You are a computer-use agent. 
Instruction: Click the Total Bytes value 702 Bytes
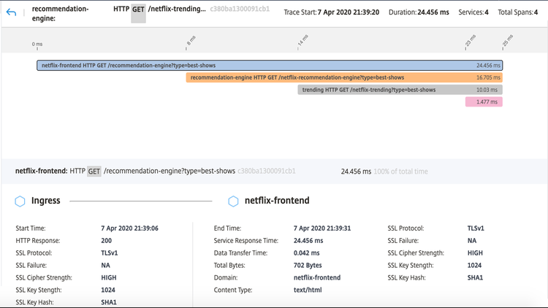(308, 266)
